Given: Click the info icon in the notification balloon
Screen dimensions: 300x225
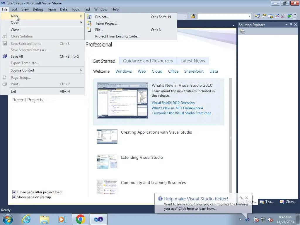Looking at the screenshot, I should click(x=160, y=199).
